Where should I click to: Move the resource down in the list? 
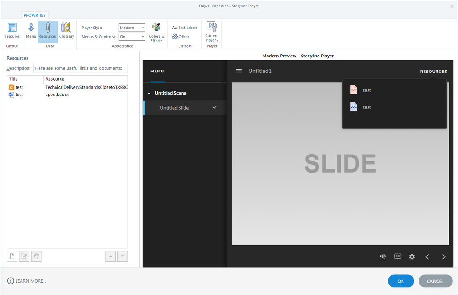pos(123,256)
